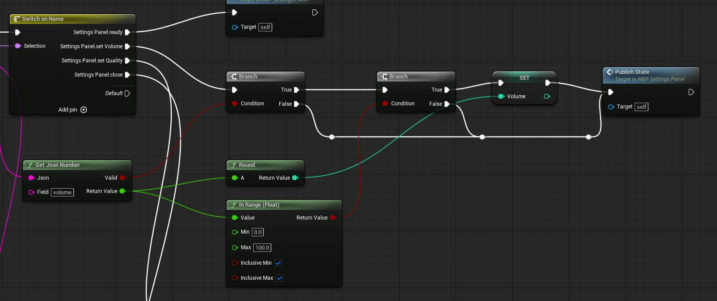Click the SET node's execution input pin
Viewport: 717px width, 301px height.
point(501,83)
